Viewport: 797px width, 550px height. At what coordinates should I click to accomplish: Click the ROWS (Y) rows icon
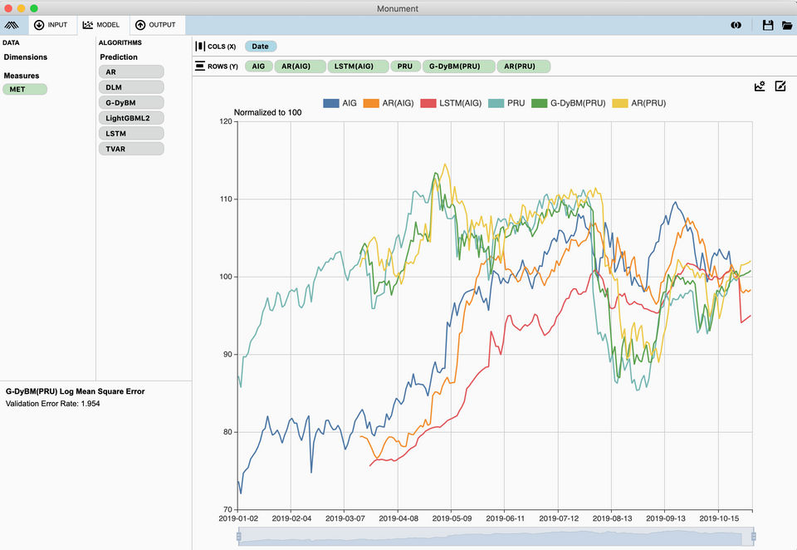[x=200, y=66]
